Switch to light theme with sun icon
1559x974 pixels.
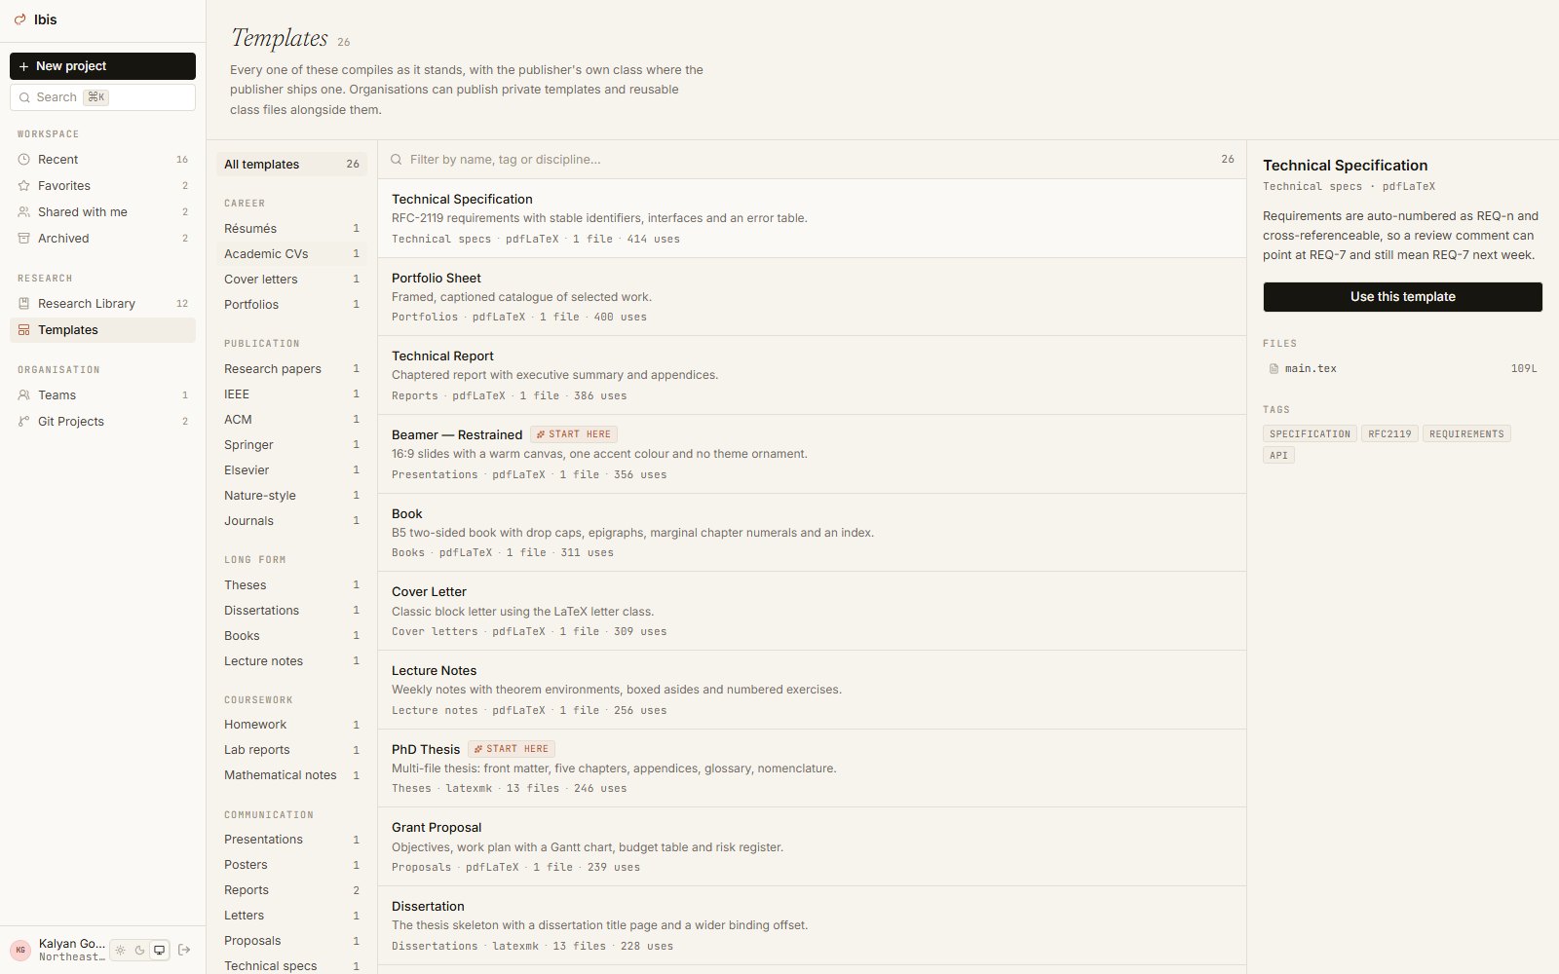[121, 950]
